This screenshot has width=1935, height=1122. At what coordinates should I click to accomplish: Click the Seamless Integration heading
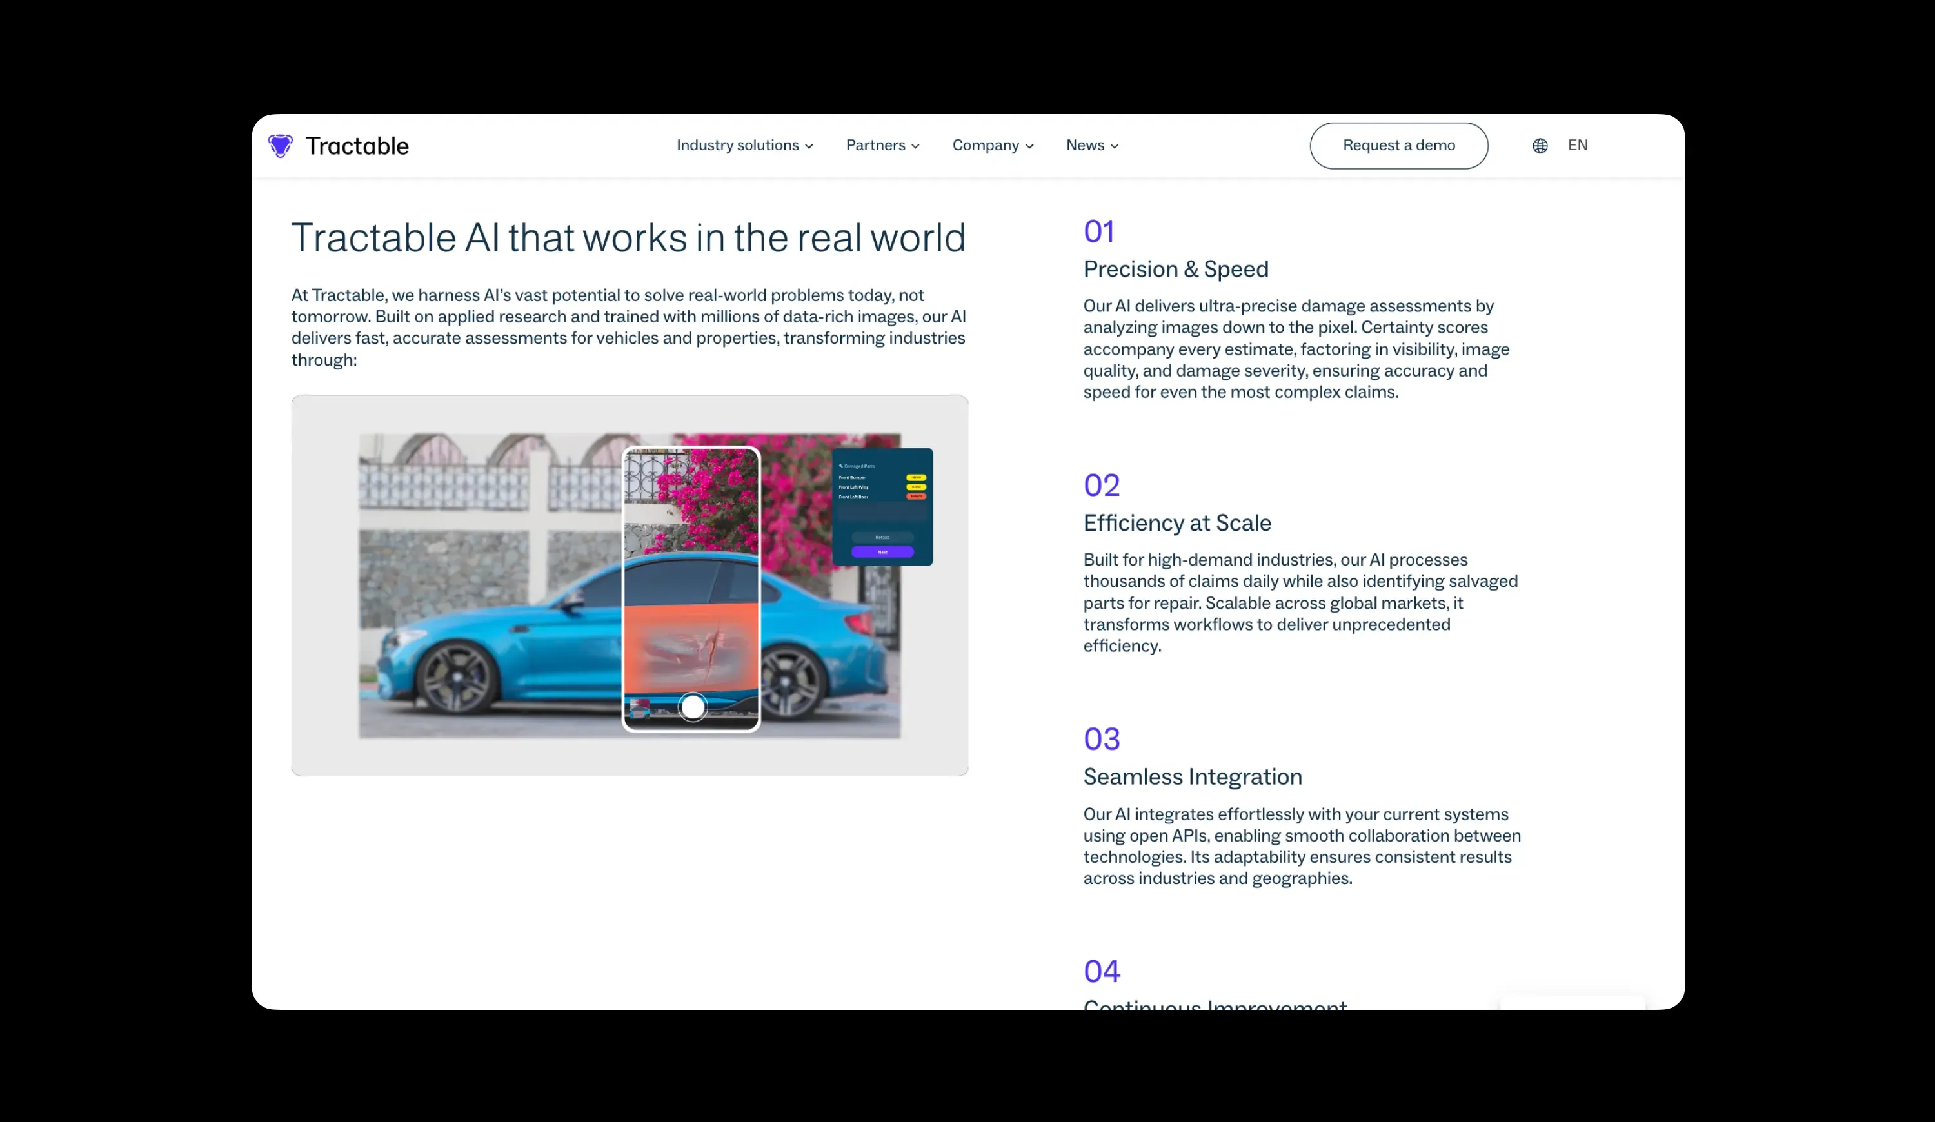pos(1193,776)
